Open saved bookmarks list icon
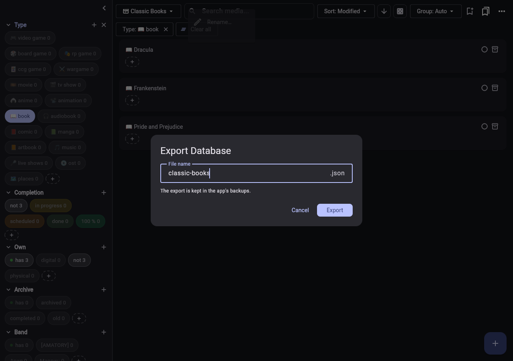Viewport: 513px width, 361px height. click(486, 11)
